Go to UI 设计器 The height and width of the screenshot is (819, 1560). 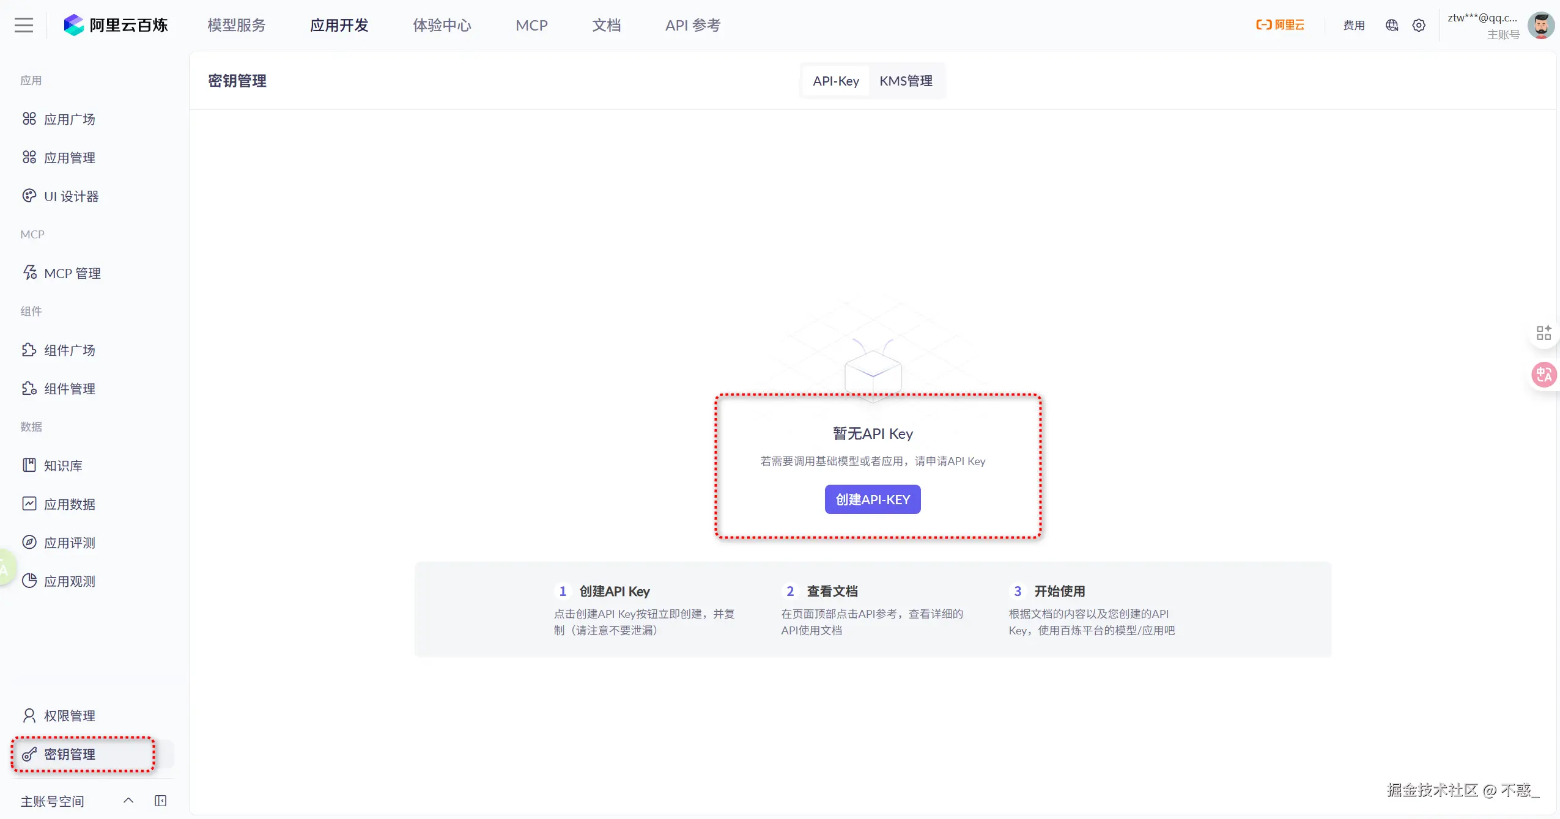click(71, 196)
